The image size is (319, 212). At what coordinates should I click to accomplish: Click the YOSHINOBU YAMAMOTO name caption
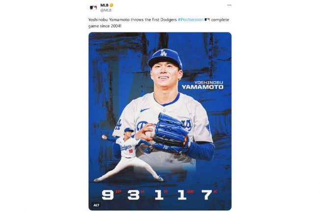click(x=202, y=85)
